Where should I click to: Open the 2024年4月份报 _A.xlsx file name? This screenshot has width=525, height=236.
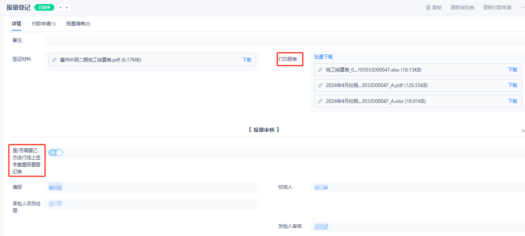click(376, 101)
